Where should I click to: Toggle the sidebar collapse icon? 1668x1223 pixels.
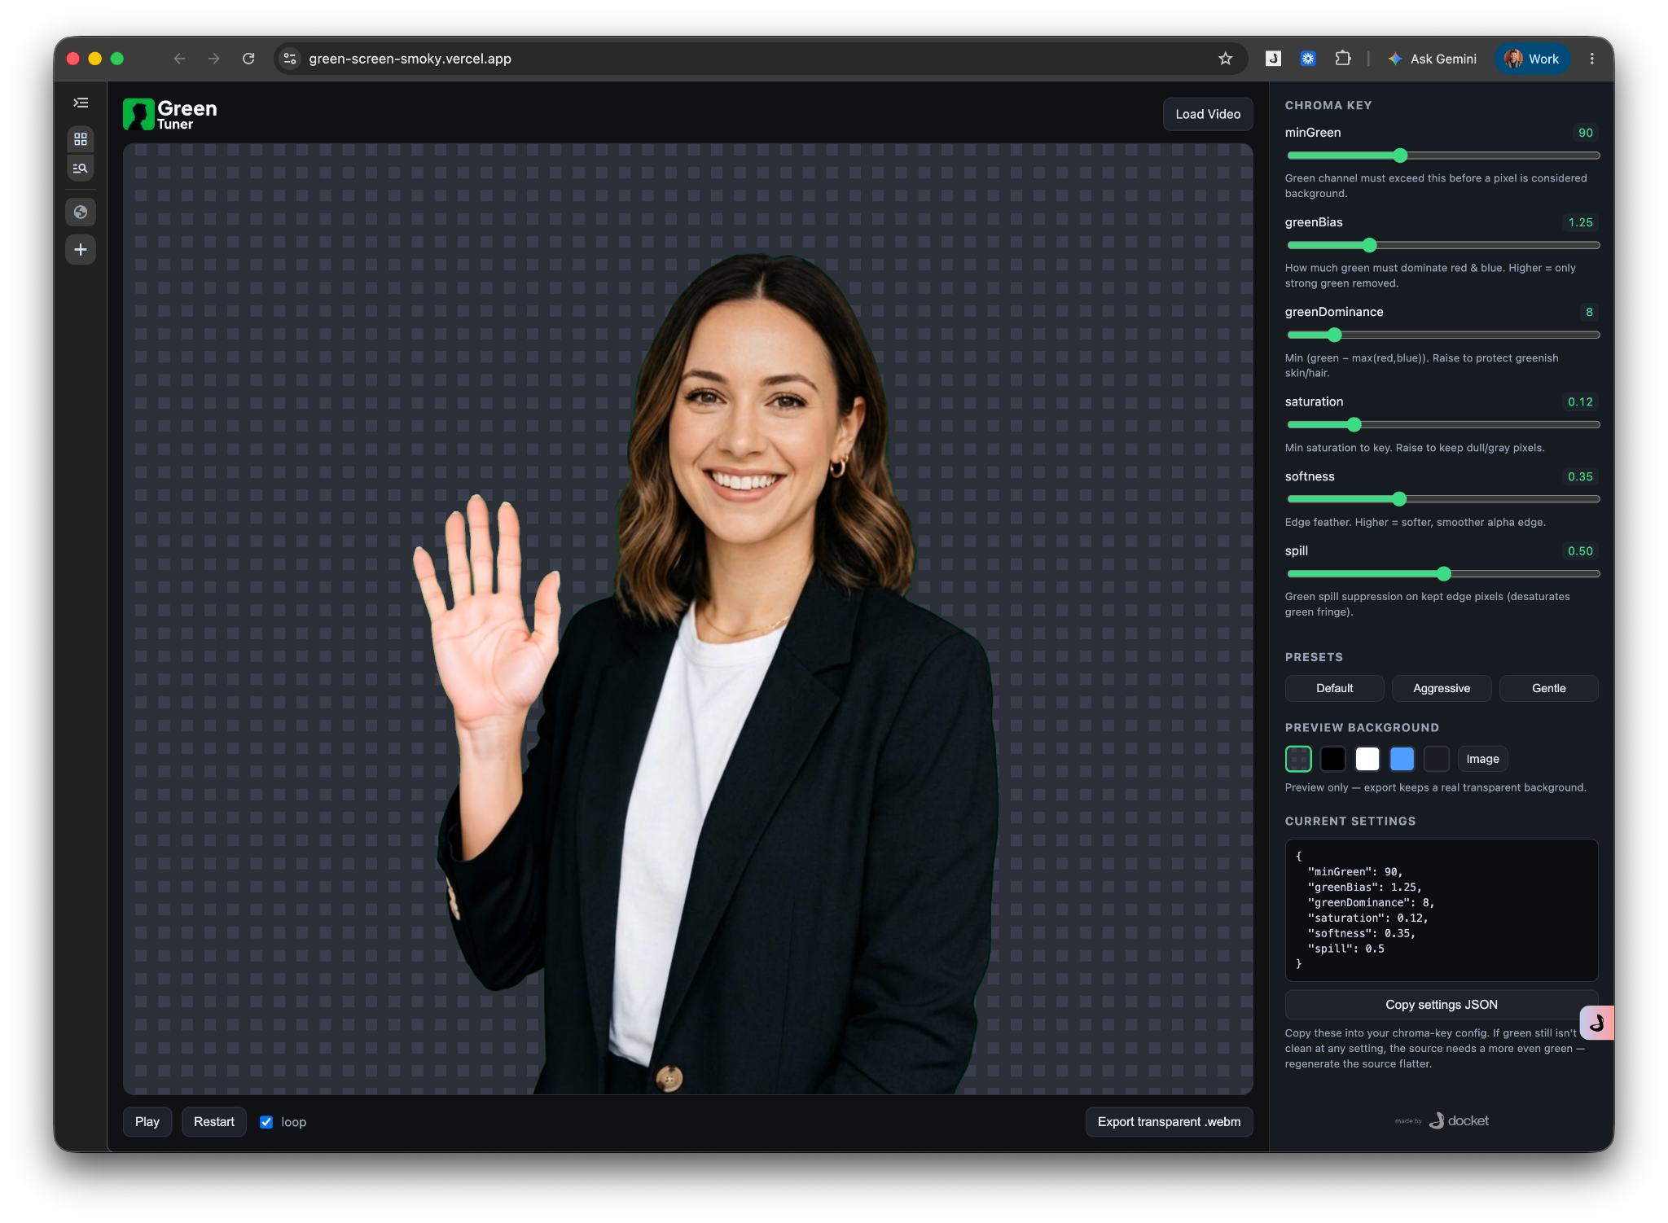click(x=81, y=103)
